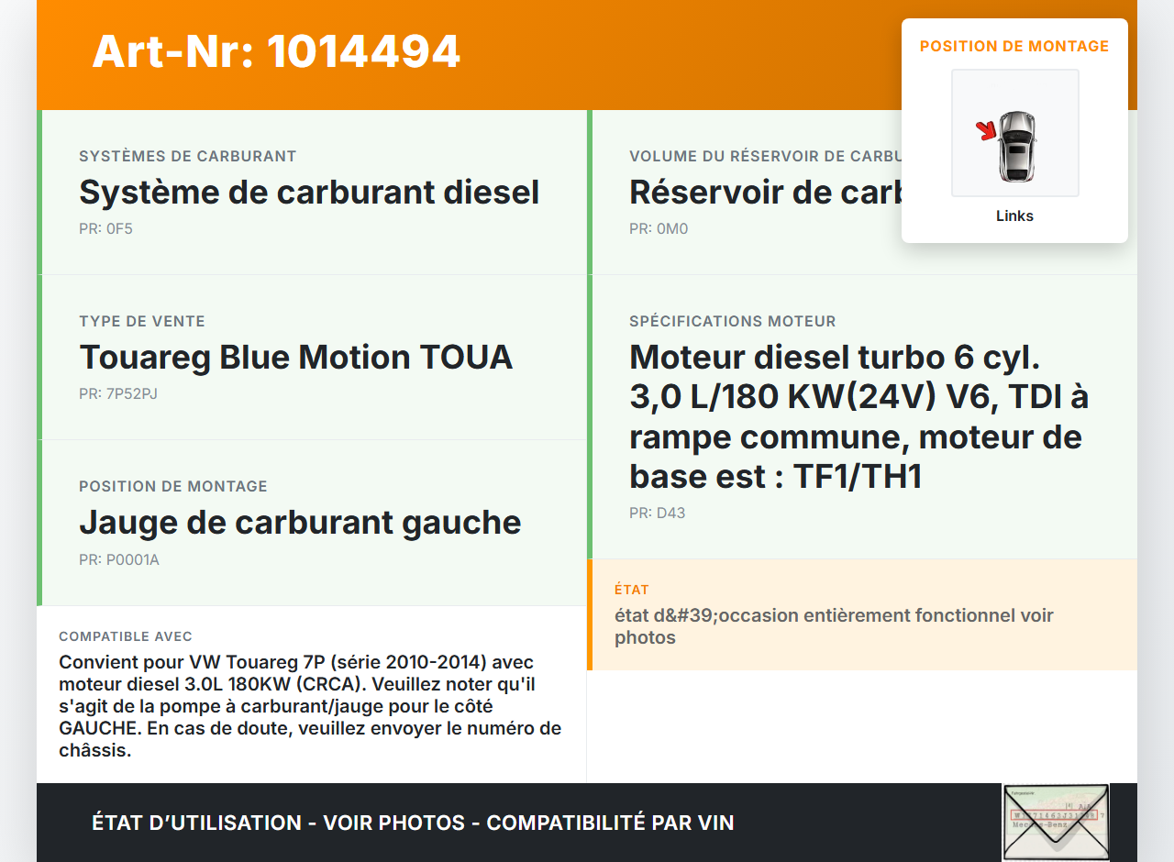1174x862 pixels.
Task: Click the red arrow on the car diagram
Action: coord(987,132)
